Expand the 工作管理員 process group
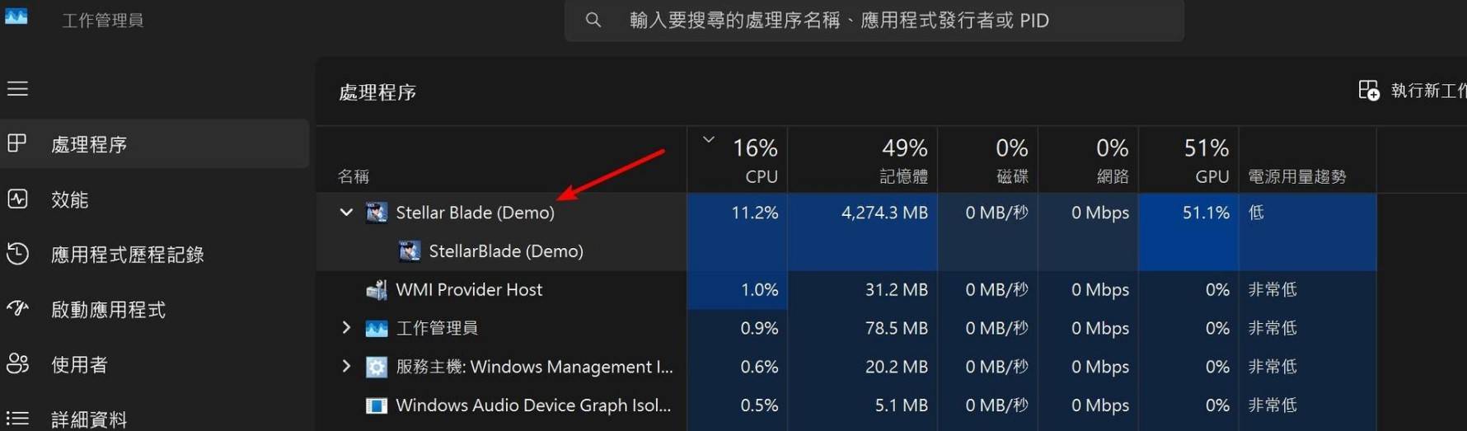1467x431 pixels. (346, 328)
